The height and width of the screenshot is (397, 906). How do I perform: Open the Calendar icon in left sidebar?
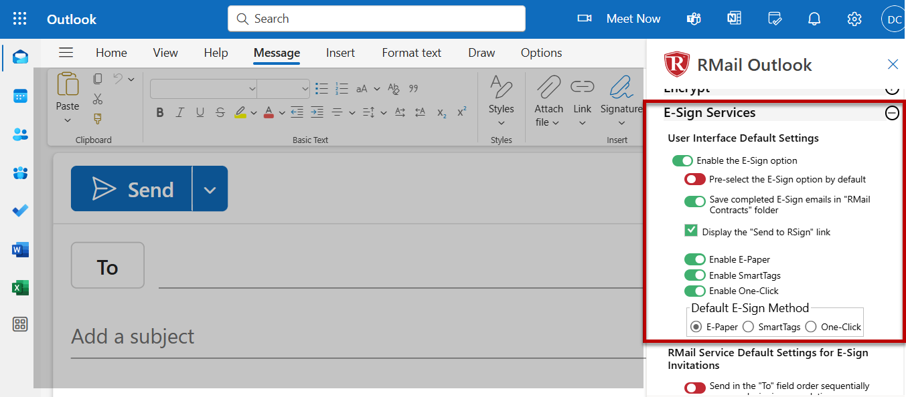pos(20,96)
